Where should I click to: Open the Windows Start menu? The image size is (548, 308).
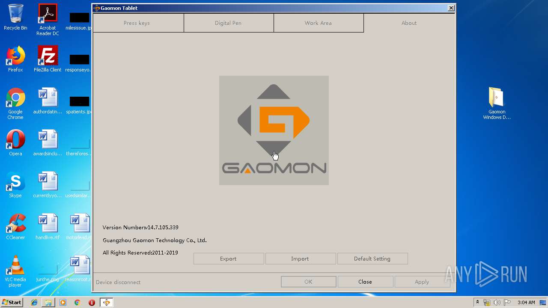point(12,302)
